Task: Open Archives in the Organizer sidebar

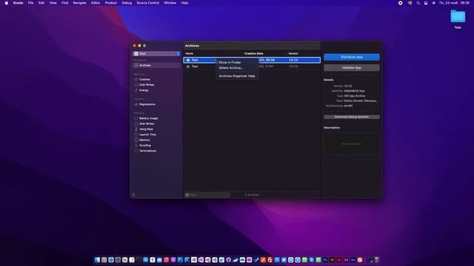Action: click(156, 65)
